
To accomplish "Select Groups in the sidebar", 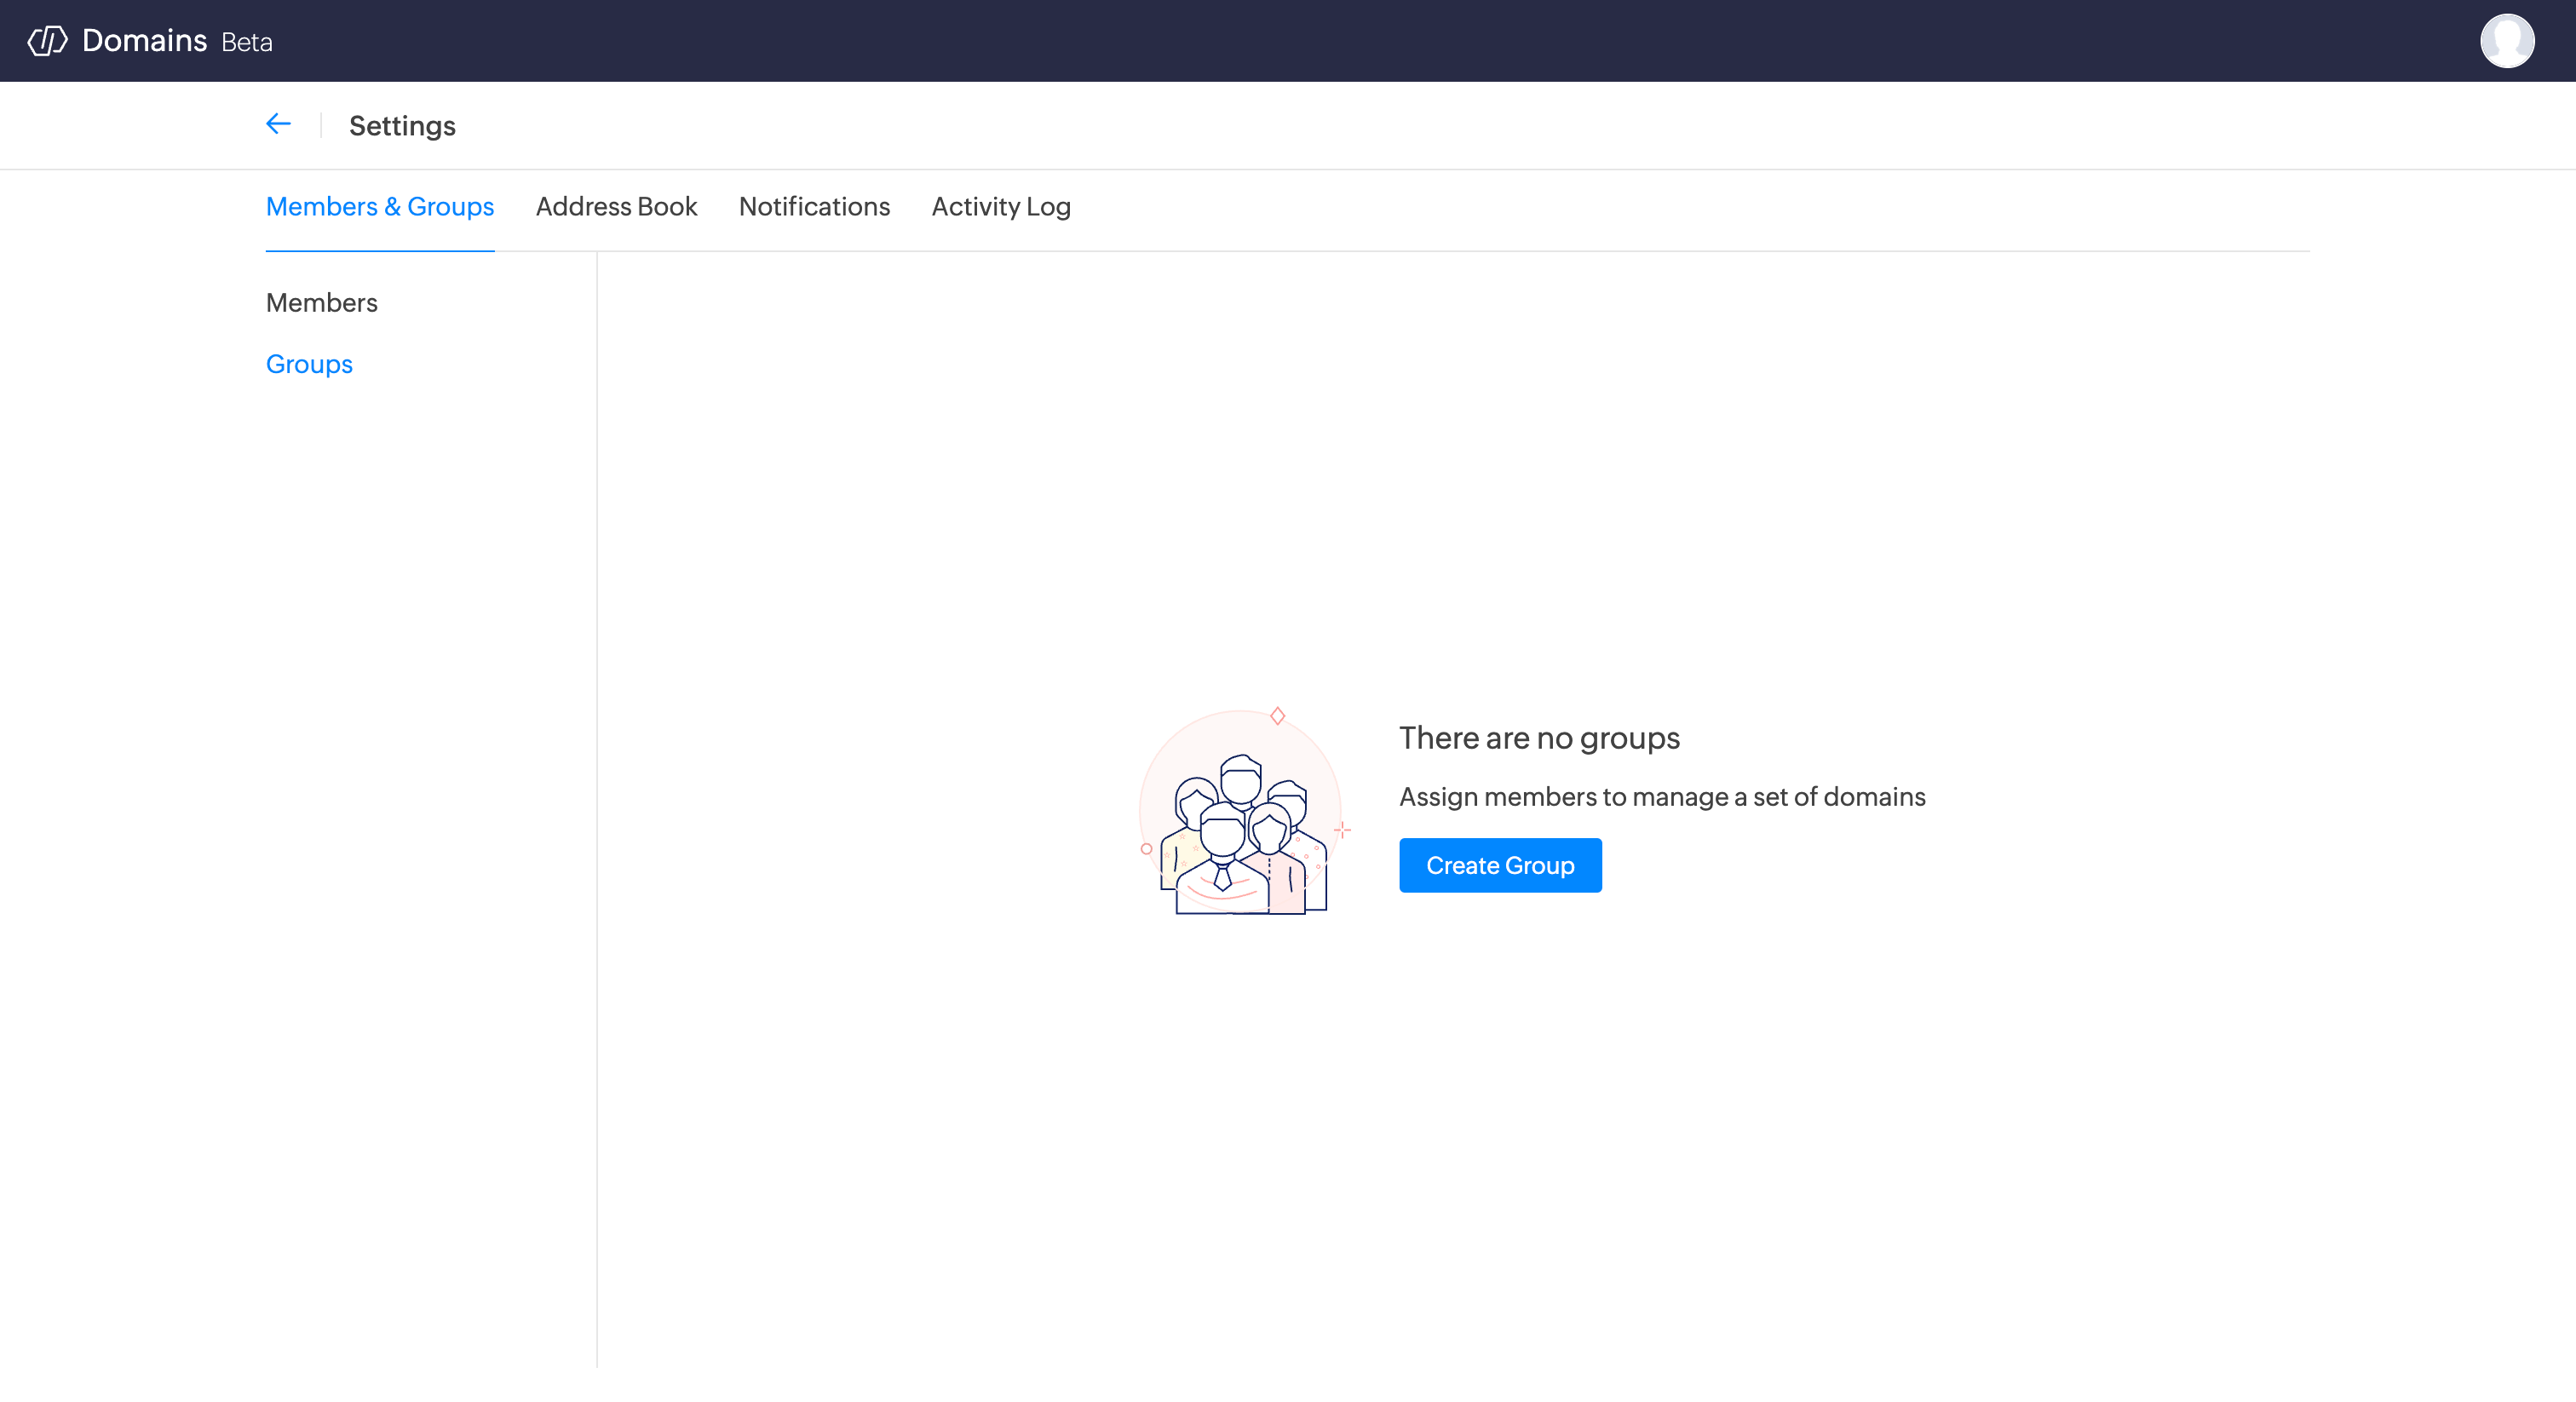I will [309, 364].
